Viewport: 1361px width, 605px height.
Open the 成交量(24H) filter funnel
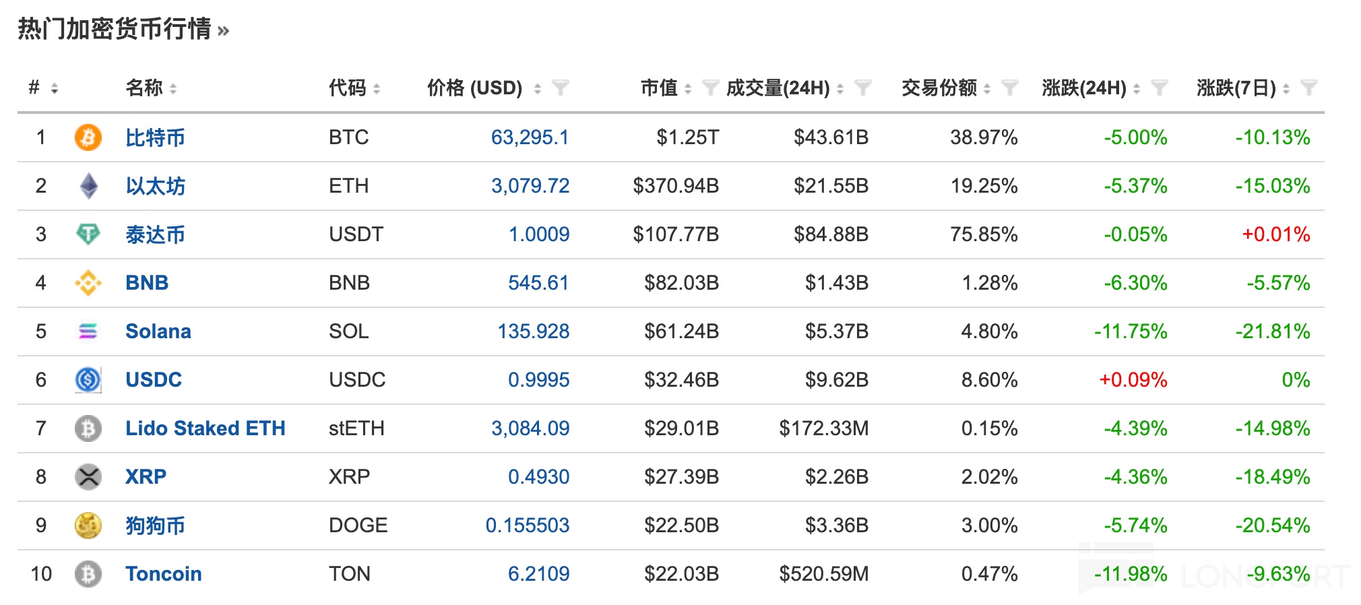click(x=862, y=88)
